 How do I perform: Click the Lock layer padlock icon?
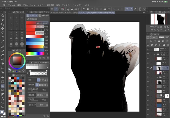159,41
